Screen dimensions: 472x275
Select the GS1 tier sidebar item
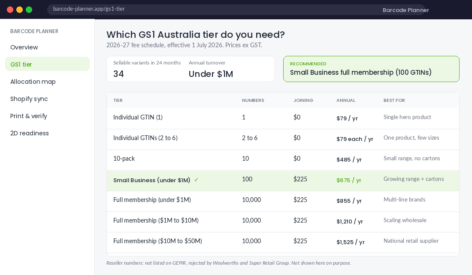tap(47, 64)
